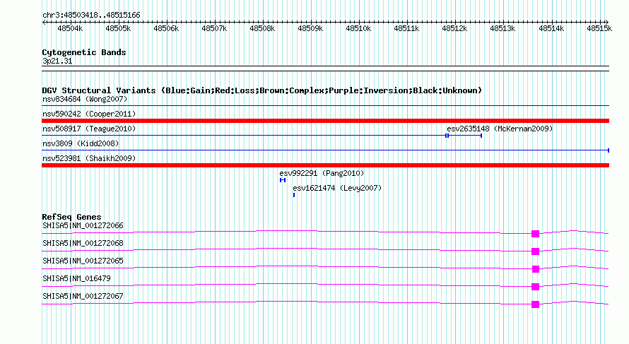
Task: Click the 48515k ruler tick label
Action: (x=599, y=28)
